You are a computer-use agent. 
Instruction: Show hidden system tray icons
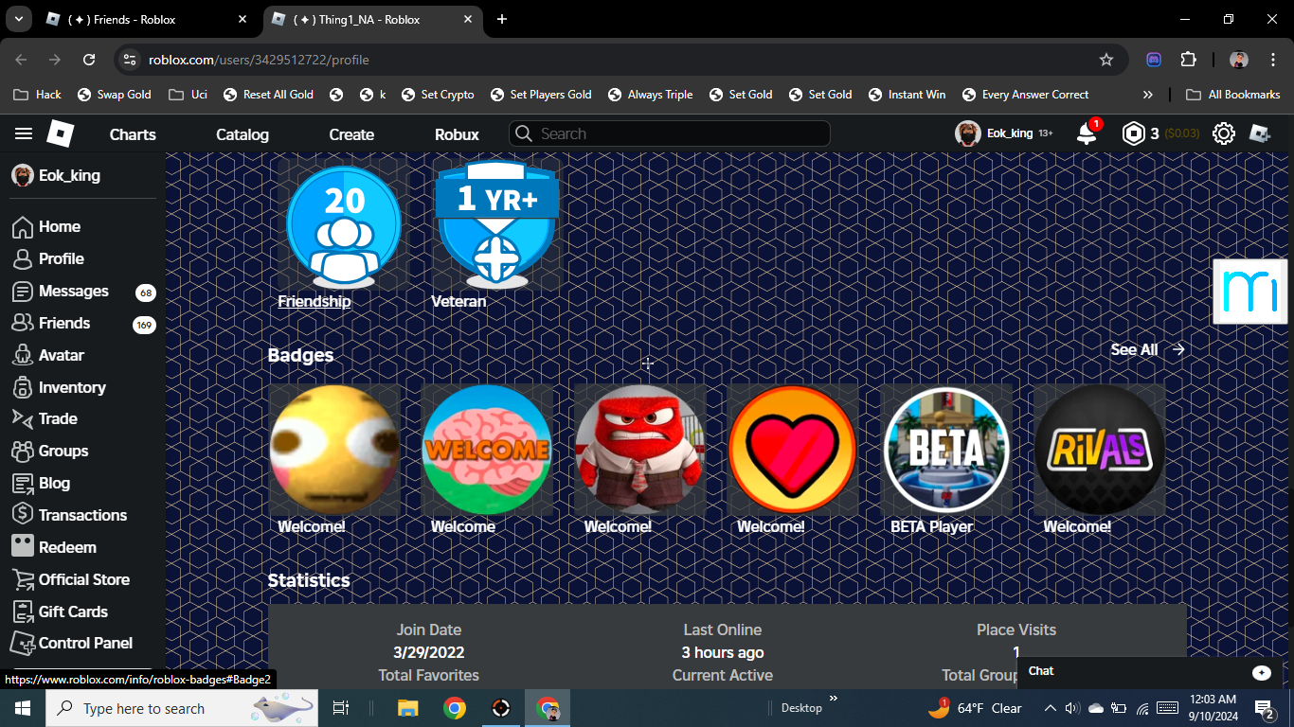coord(1050,708)
